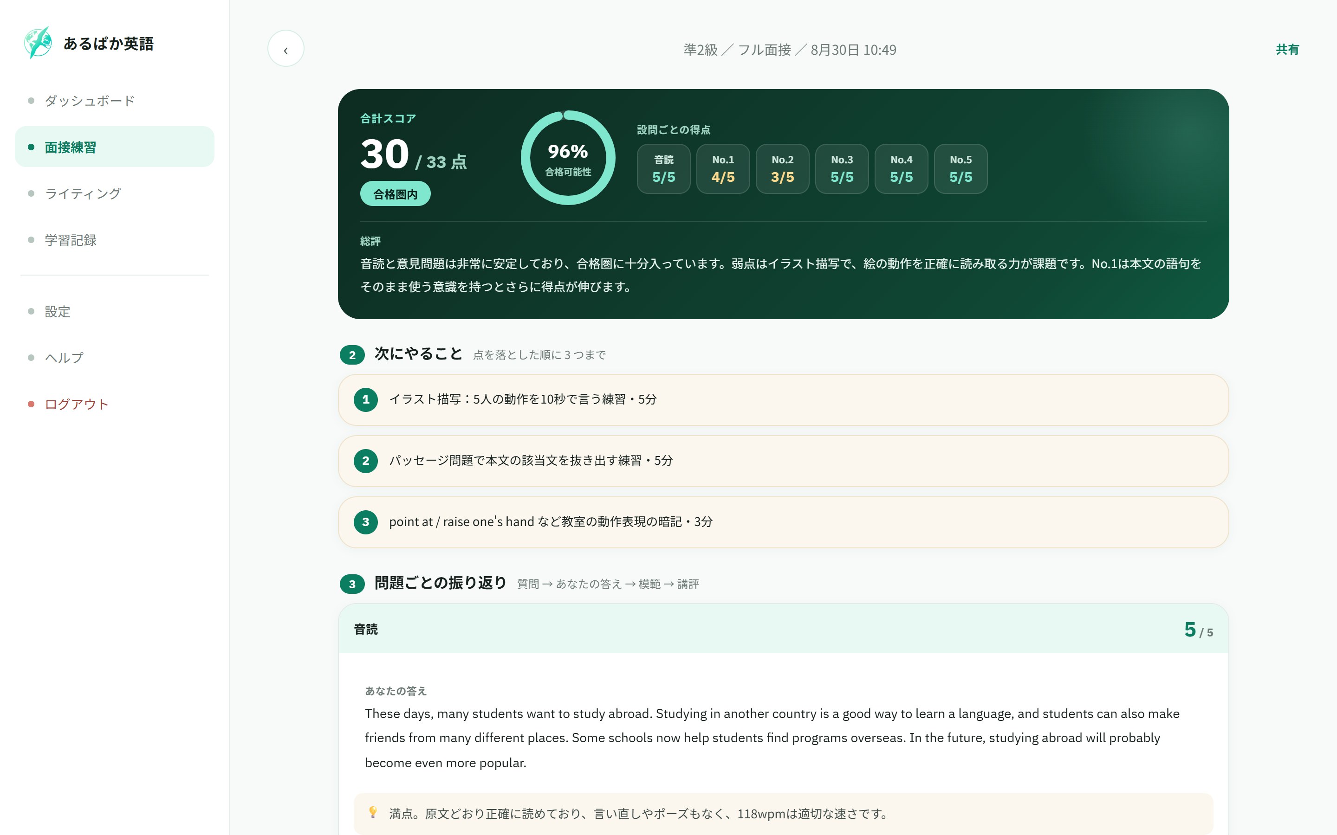Open ヘルプ in the sidebar
This screenshot has height=835, width=1337.
(114, 357)
